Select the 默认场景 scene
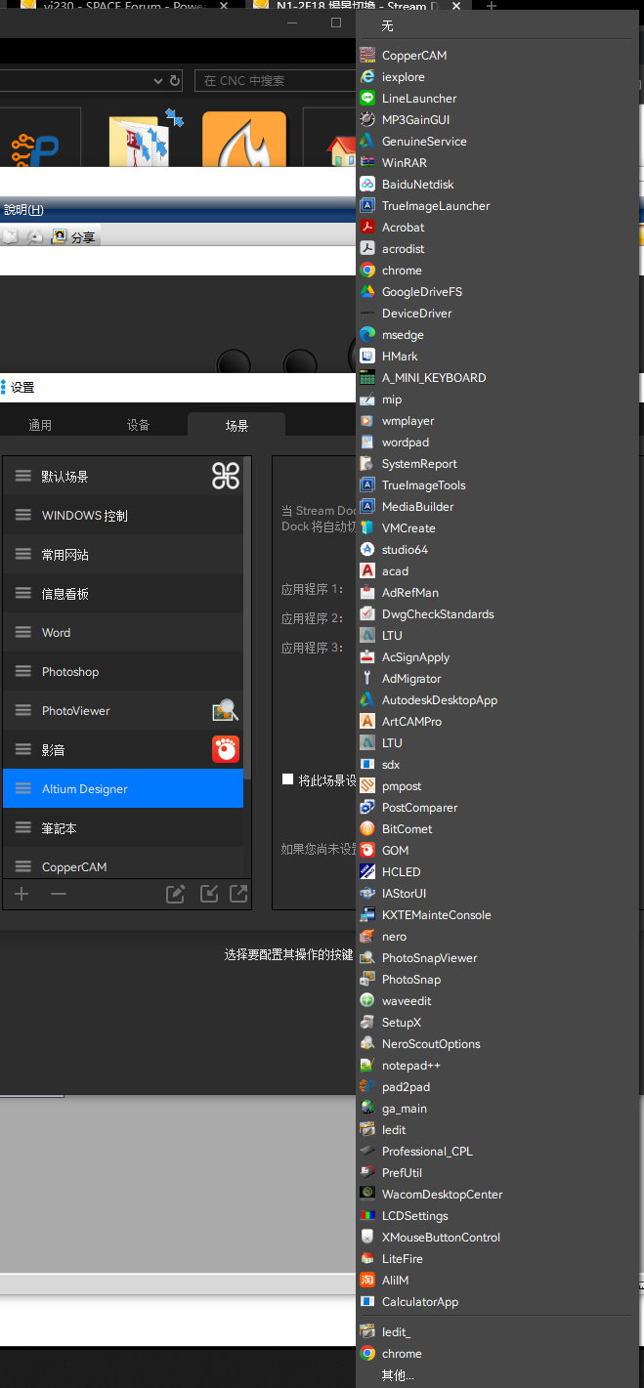The height and width of the screenshot is (1388, 644). (123, 476)
